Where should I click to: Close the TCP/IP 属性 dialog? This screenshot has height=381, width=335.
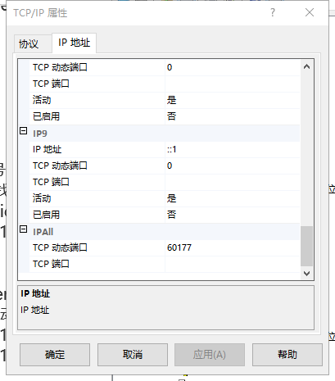click(310, 12)
